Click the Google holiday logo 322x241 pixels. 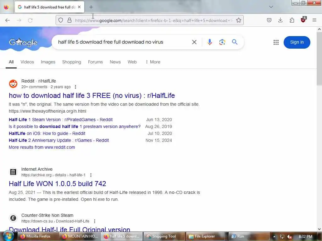pos(23,42)
